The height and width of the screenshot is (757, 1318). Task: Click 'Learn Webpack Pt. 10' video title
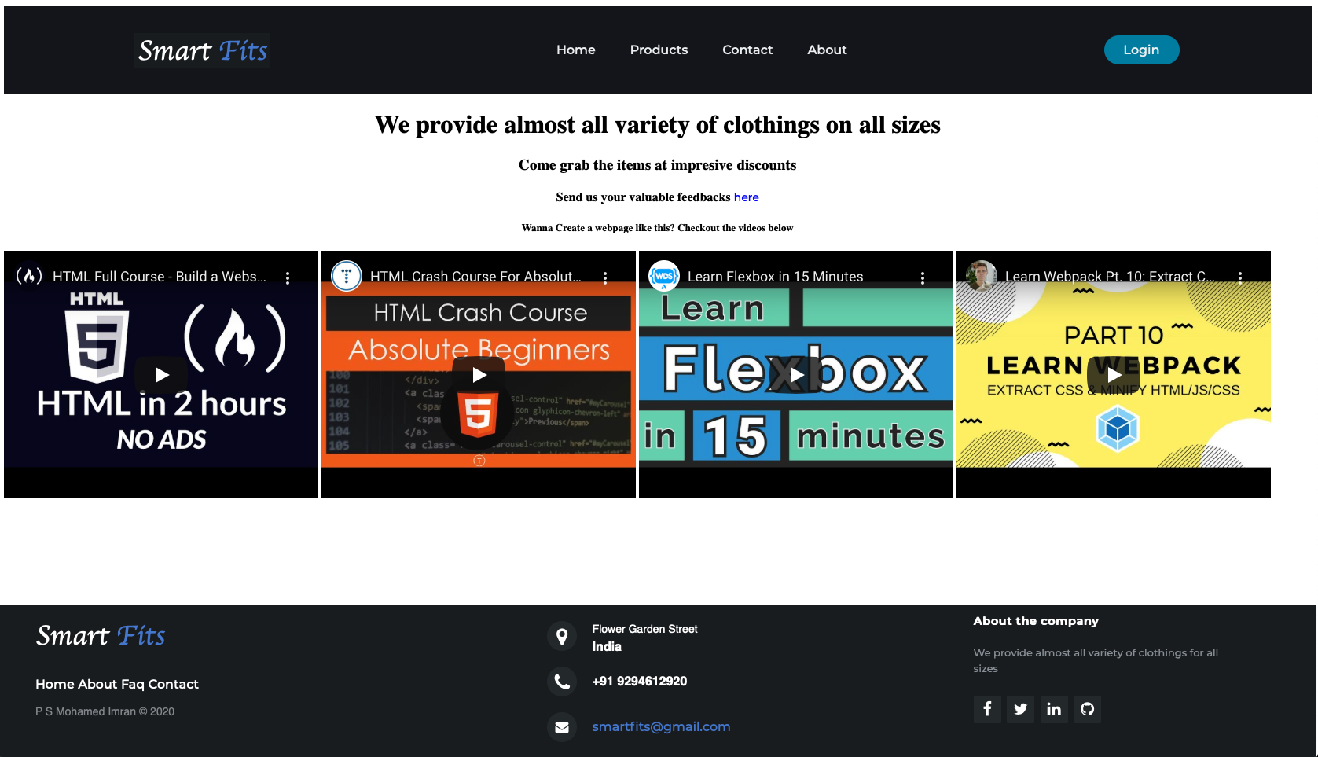coord(1110,277)
